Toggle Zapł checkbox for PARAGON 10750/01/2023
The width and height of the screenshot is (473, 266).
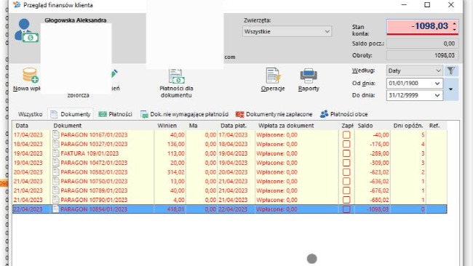pyautogui.click(x=346, y=182)
